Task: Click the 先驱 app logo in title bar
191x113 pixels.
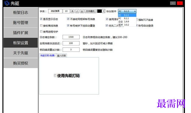Action: [7, 3]
